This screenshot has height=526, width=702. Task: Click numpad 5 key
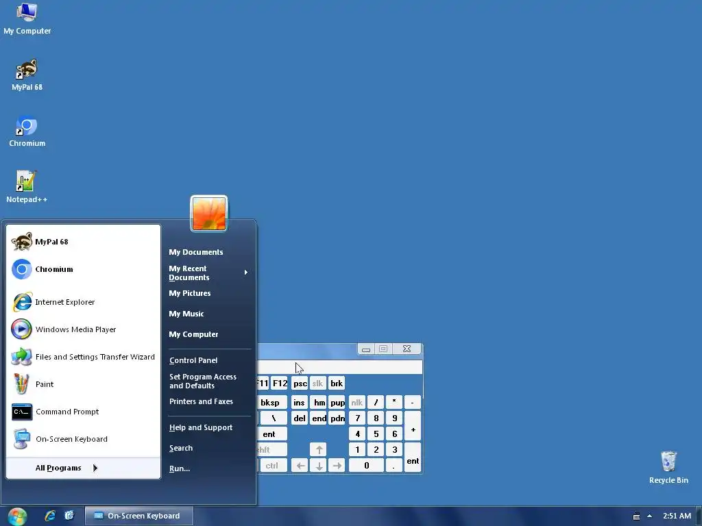point(376,434)
